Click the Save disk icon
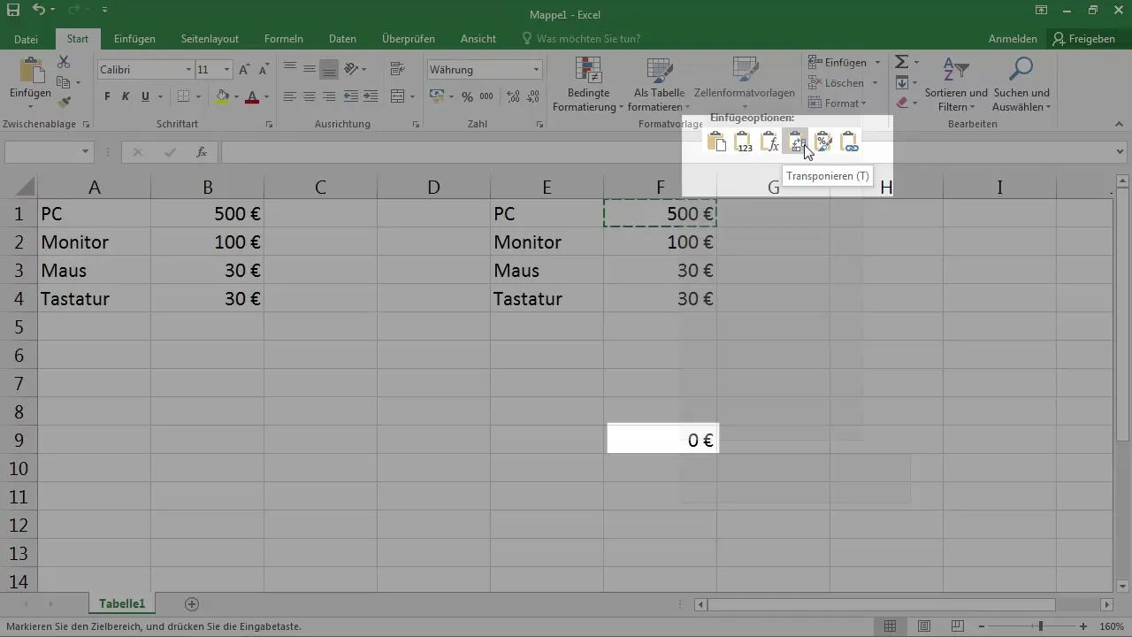The image size is (1132, 637). tap(13, 11)
